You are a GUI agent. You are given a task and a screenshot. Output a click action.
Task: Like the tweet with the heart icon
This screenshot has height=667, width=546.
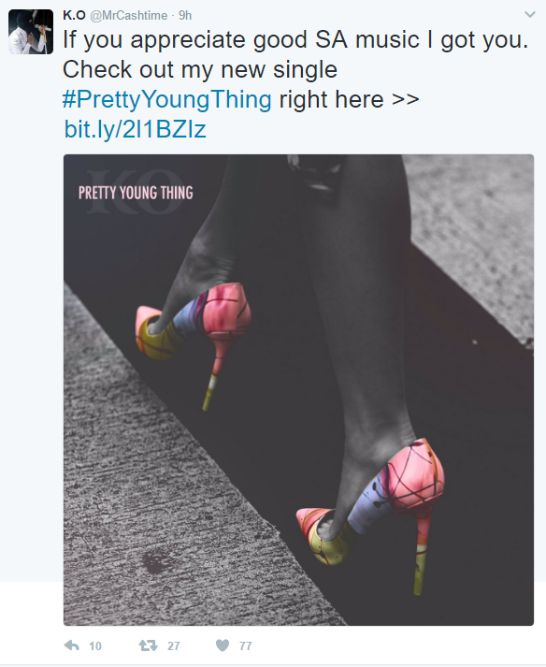223,645
